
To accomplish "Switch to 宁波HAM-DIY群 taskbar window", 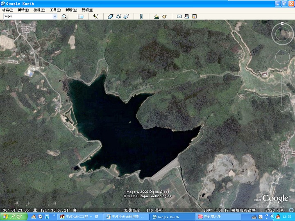I will 80,216.
